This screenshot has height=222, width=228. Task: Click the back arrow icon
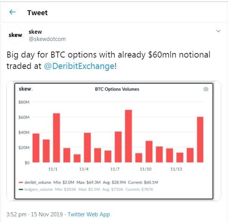tap(12, 12)
